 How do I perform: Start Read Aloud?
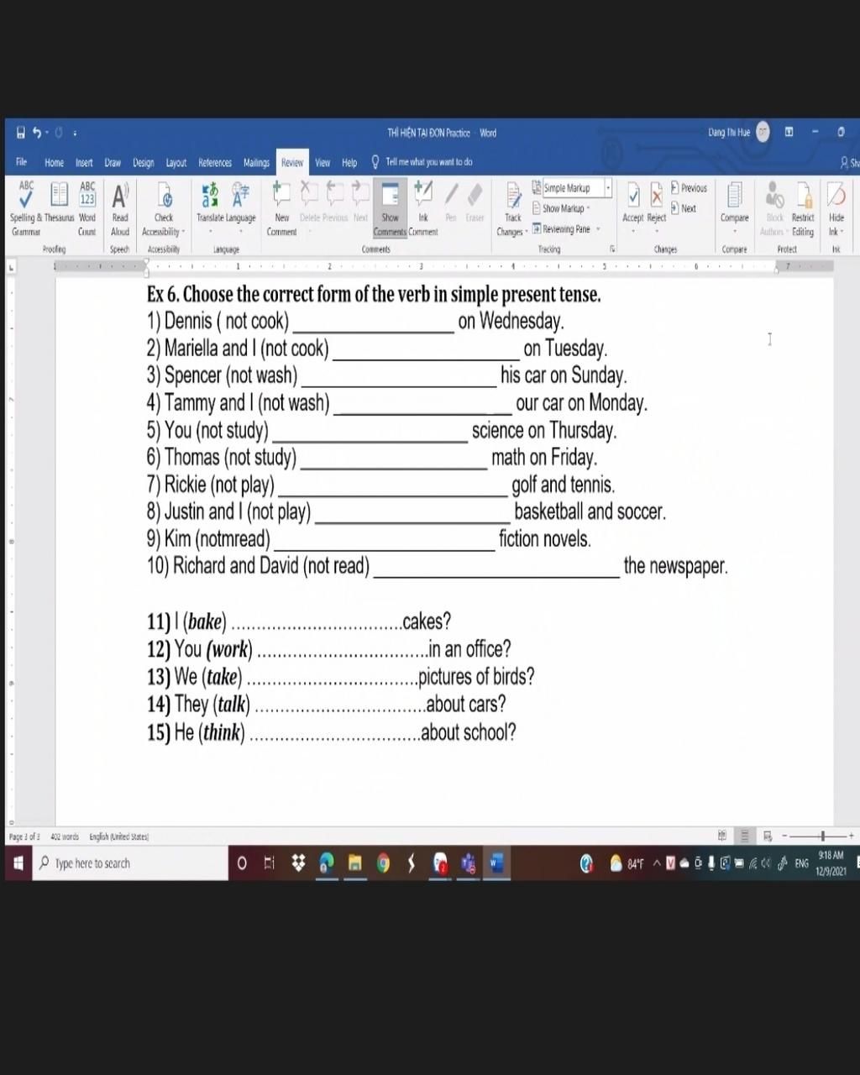pyautogui.click(x=120, y=207)
